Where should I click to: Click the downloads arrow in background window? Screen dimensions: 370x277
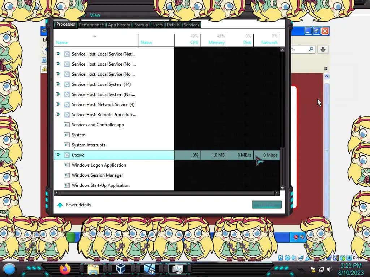coord(323,49)
